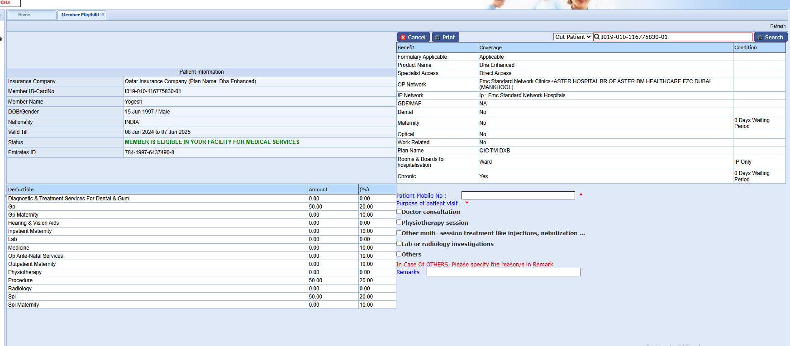Enable the Physiotherapy session checkbox

click(399, 222)
